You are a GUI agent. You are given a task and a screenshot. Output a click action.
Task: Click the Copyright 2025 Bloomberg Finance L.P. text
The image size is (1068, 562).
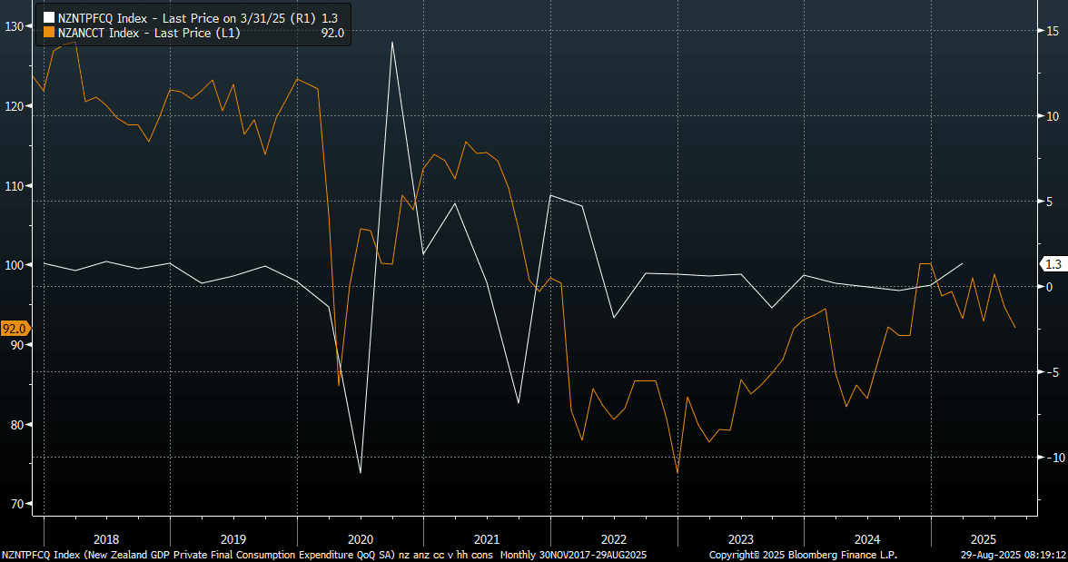(x=803, y=555)
